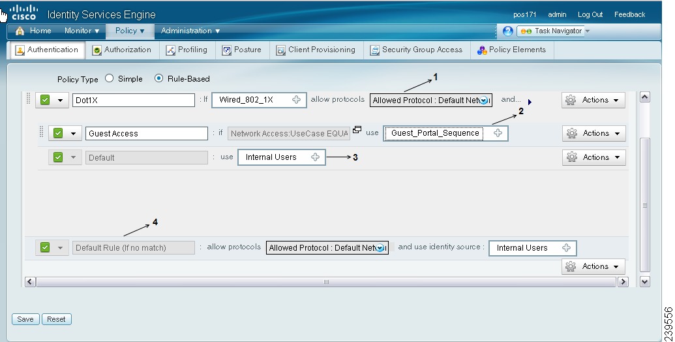Open the Administration menu
This screenshot has height=342, width=675.
pos(190,31)
